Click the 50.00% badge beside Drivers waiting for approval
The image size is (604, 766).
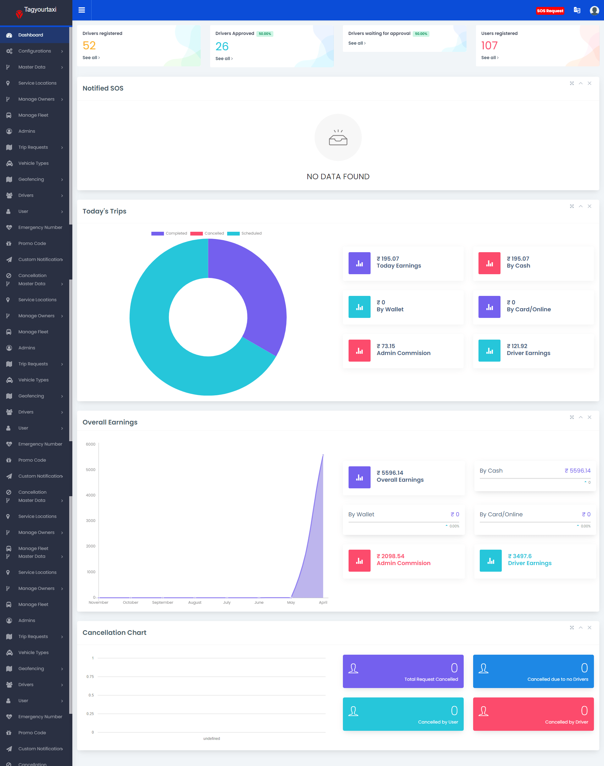coord(421,34)
